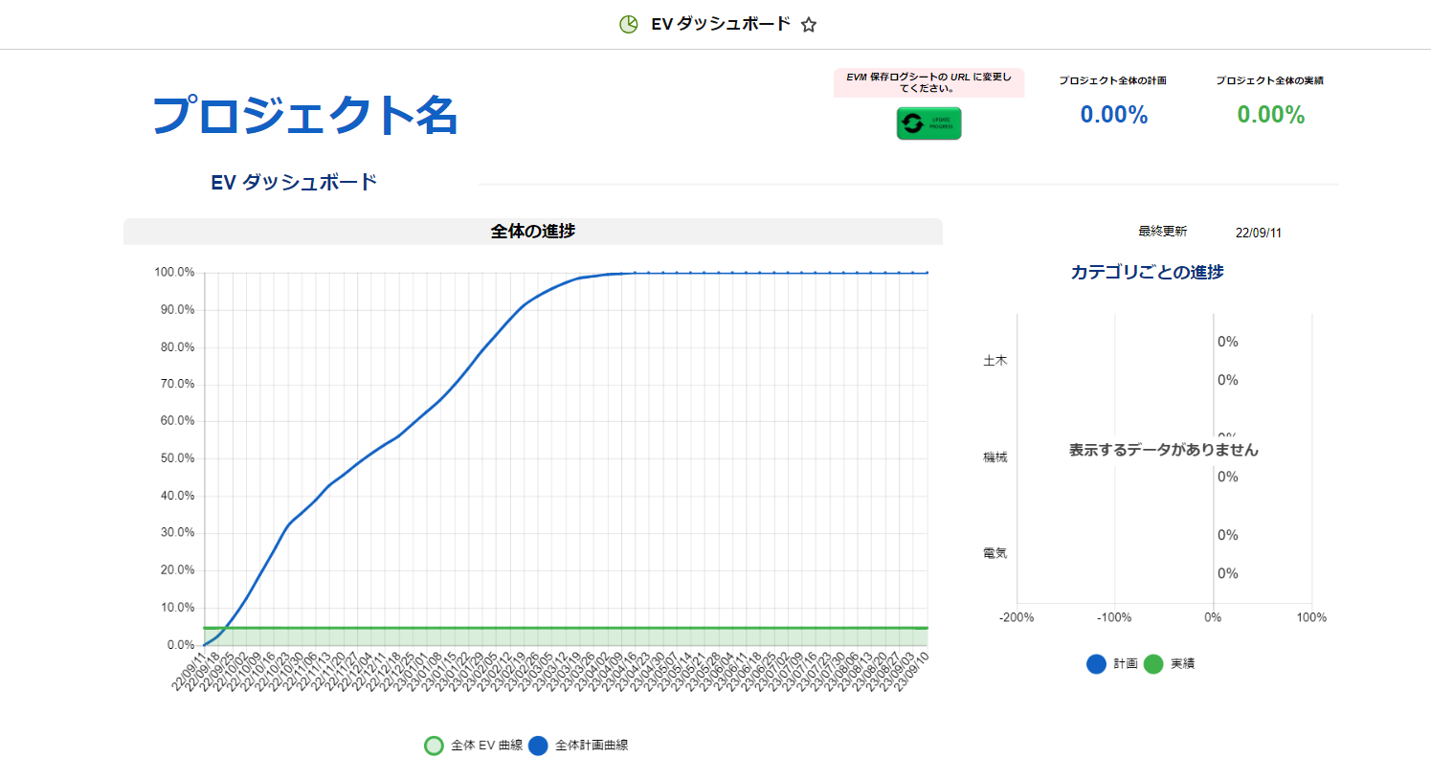Image resolution: width=1431 pixels, height=780 pixels.
Task: Click the 90.0% y-axis label
Action: click(177, 310)
